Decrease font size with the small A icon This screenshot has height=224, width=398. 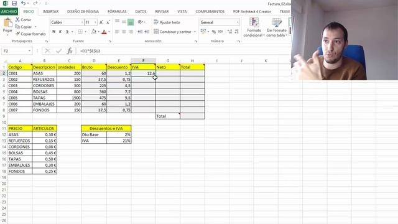[108, 22]
